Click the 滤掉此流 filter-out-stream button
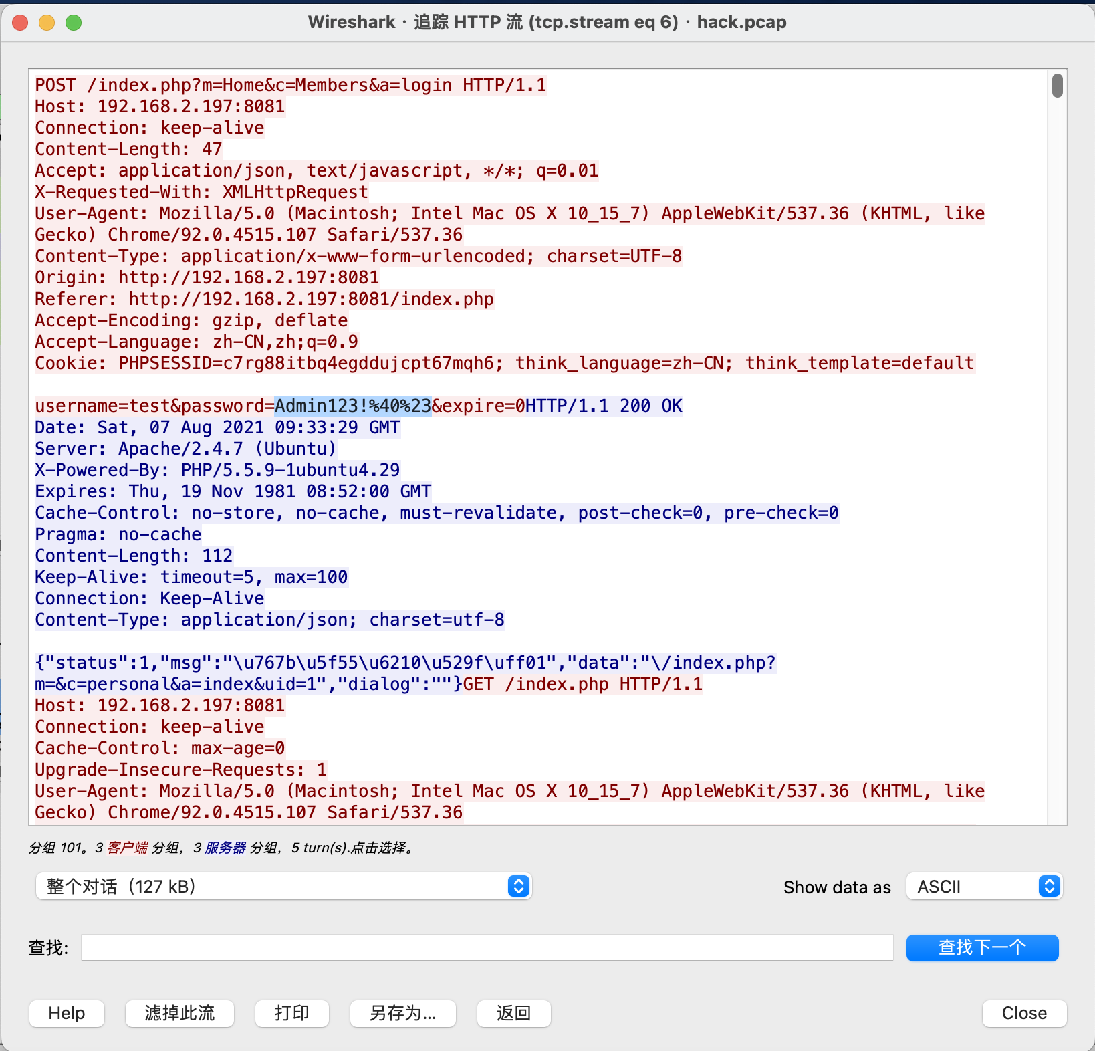This screenshot has height=1051, width=1095. [x=180, y=1013]
